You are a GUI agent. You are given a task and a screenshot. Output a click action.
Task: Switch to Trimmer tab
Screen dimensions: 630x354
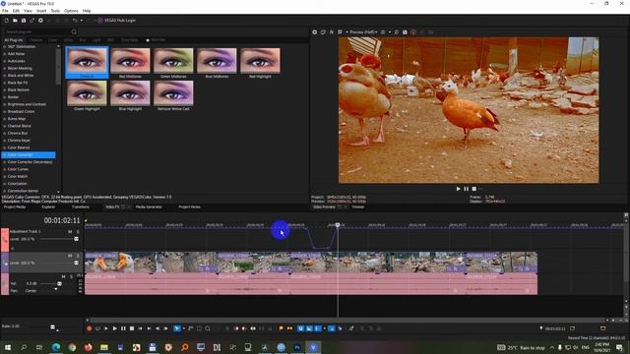pyautogui.click(x=357, y=207)
